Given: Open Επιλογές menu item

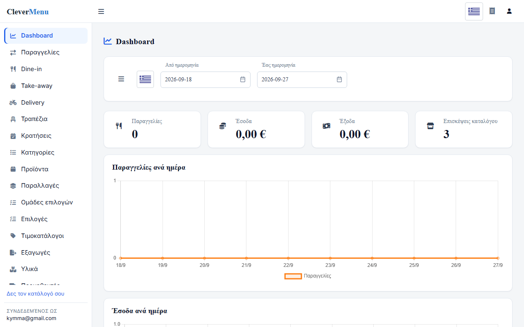Looking at the screenshot, I should tap(46, 219).
